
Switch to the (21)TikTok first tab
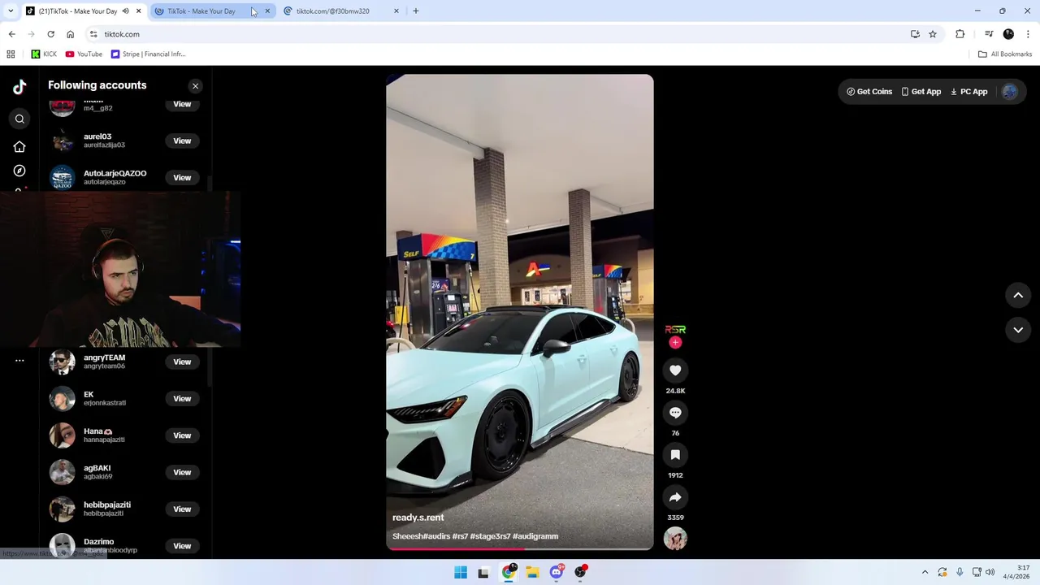point(78,11)
